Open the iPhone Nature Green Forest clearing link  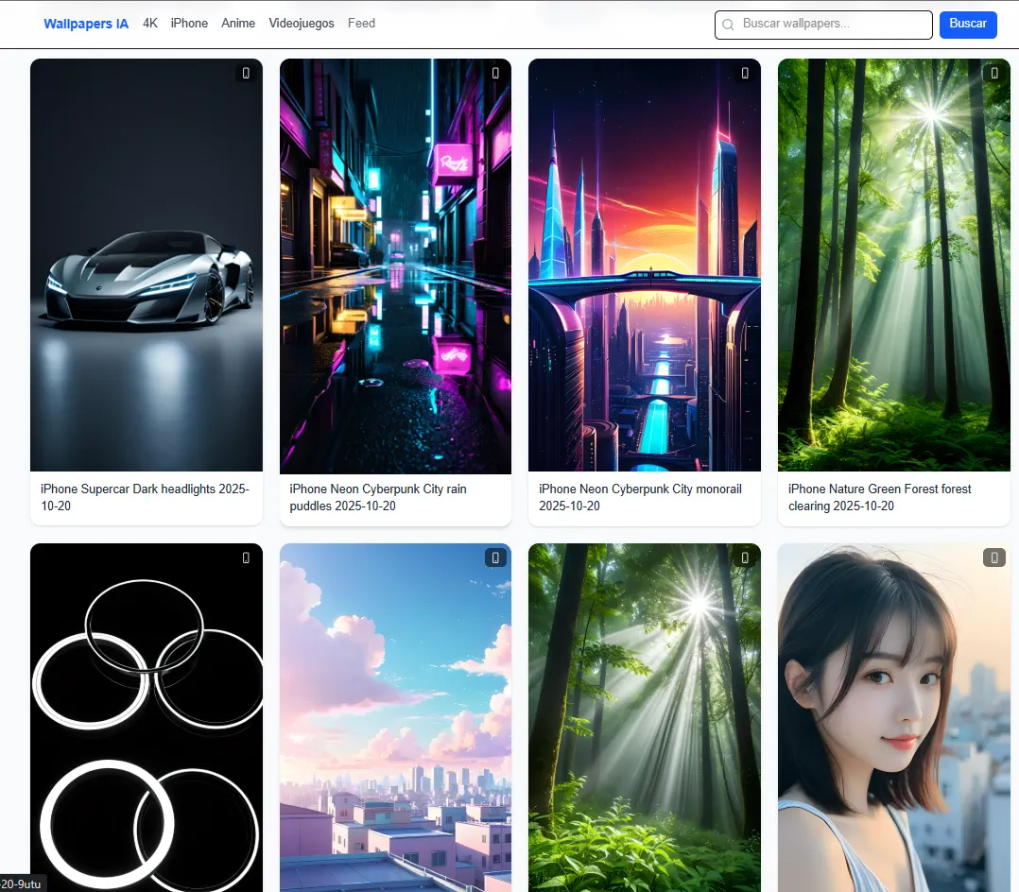[879, 497]
